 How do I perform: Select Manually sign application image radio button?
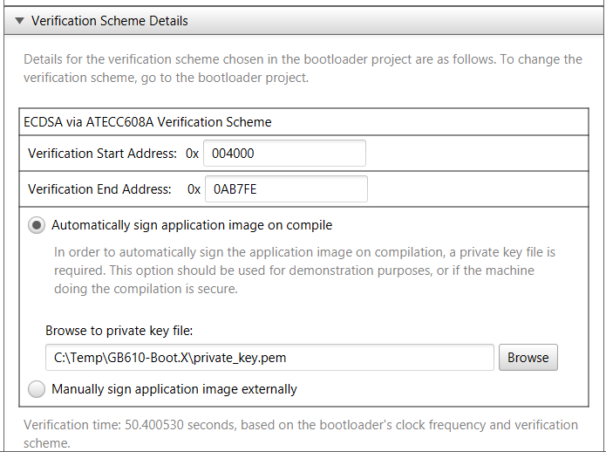37,389
